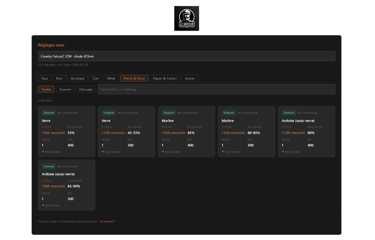Show Acrylique material settings

pos(78,78)
